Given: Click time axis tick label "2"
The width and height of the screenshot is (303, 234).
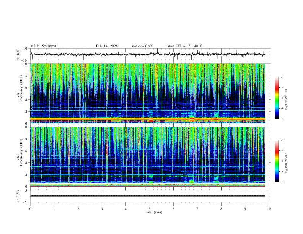Looking at the screenshot, I should (78, 209).
